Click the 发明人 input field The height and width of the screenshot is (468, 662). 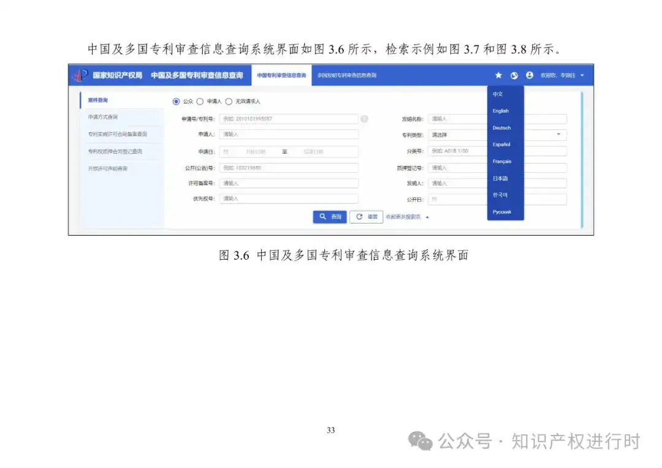497,183
